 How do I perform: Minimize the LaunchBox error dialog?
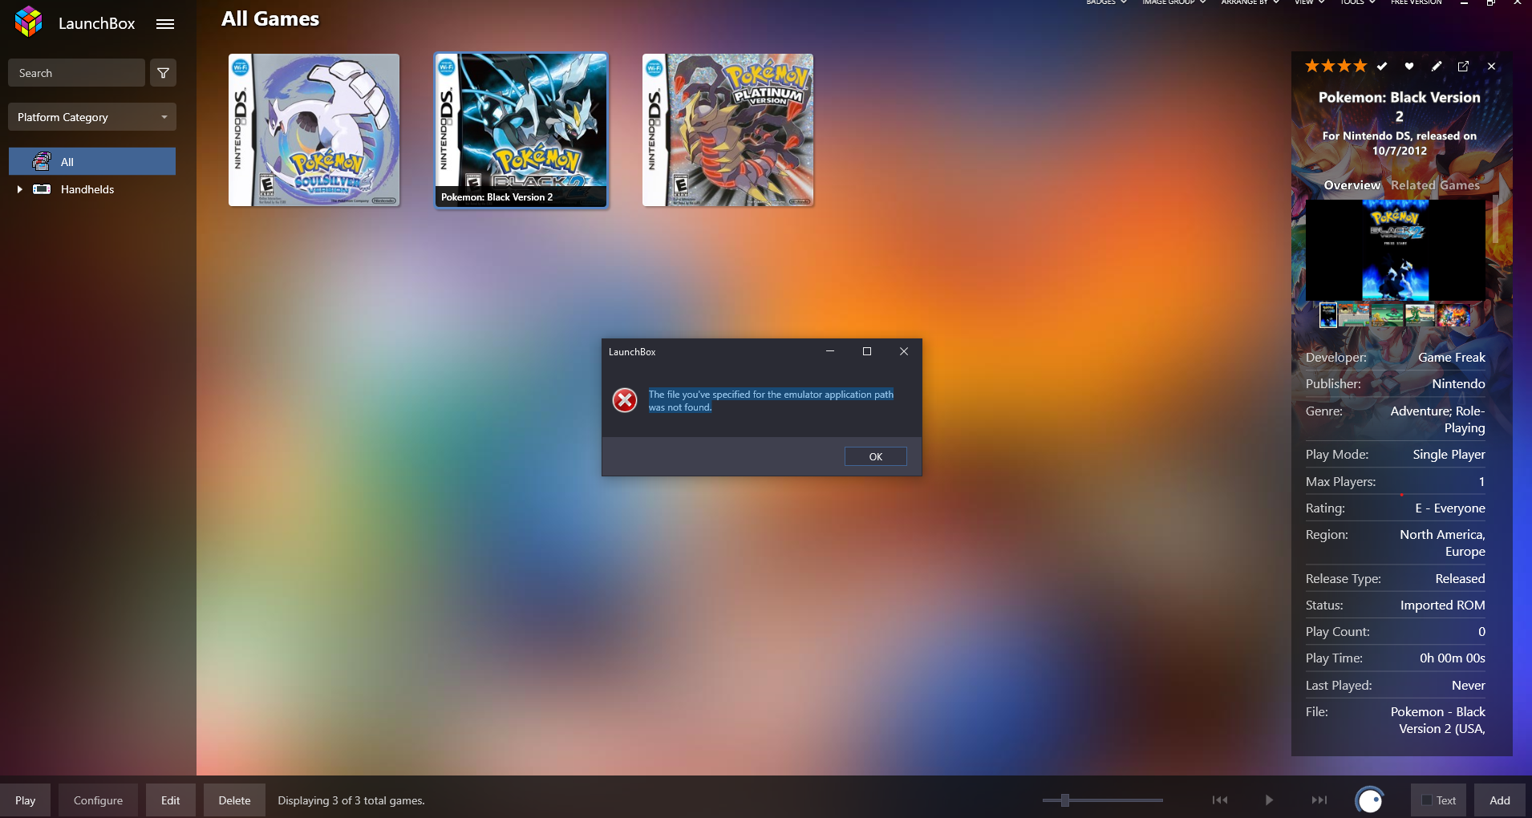click(x=830, y=351)
